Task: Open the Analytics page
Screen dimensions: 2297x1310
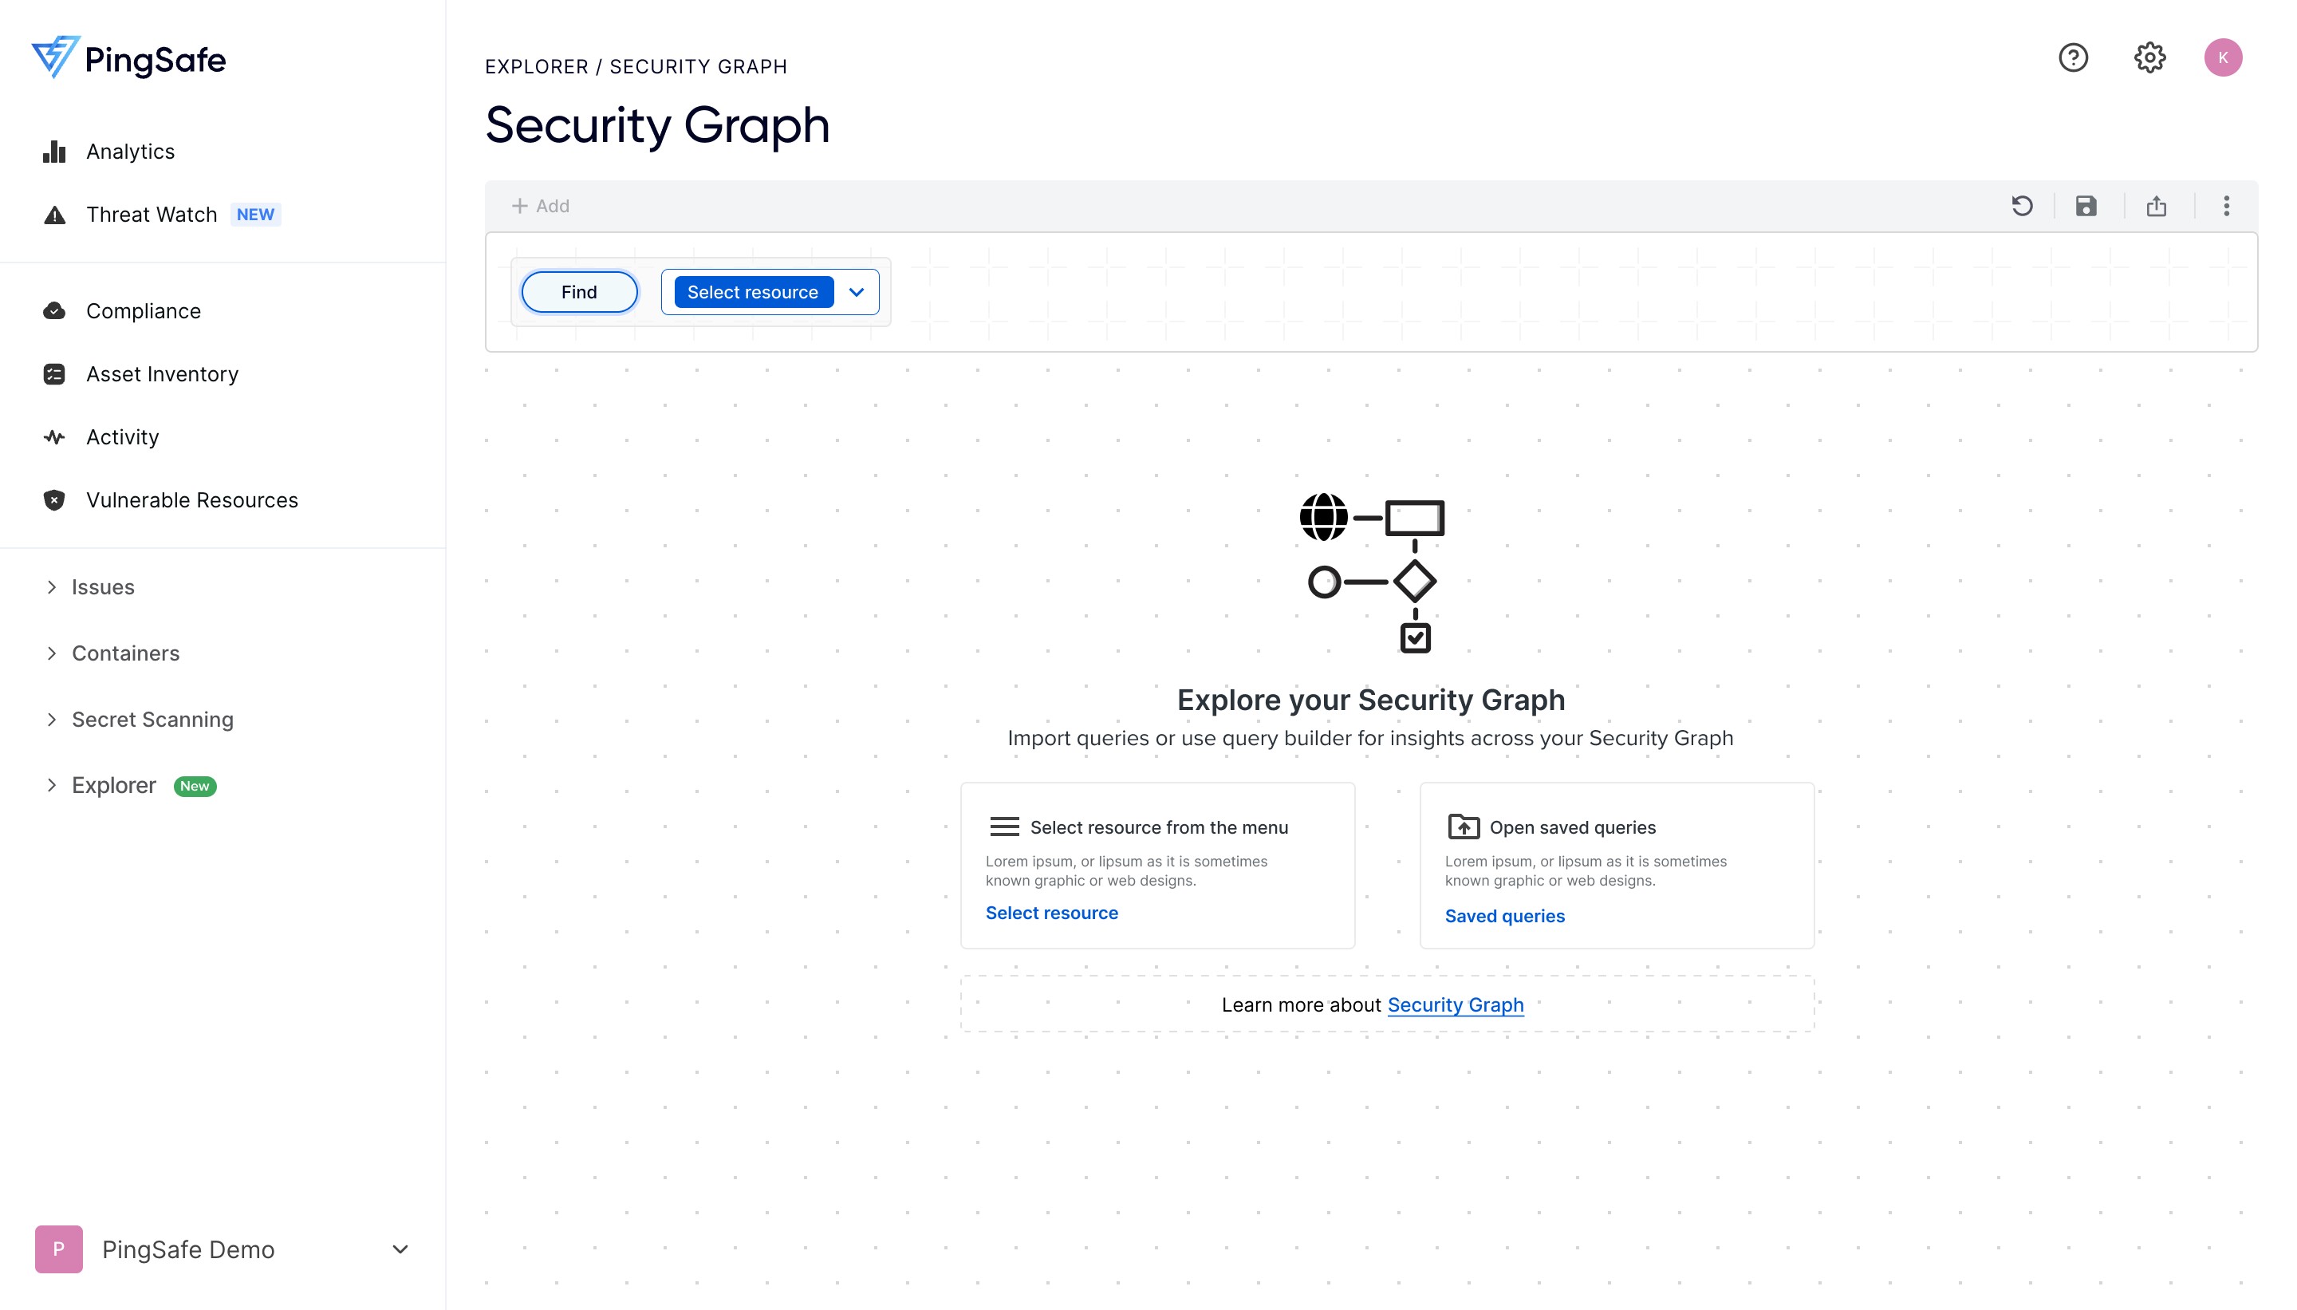Action: (x=131, y=151)
